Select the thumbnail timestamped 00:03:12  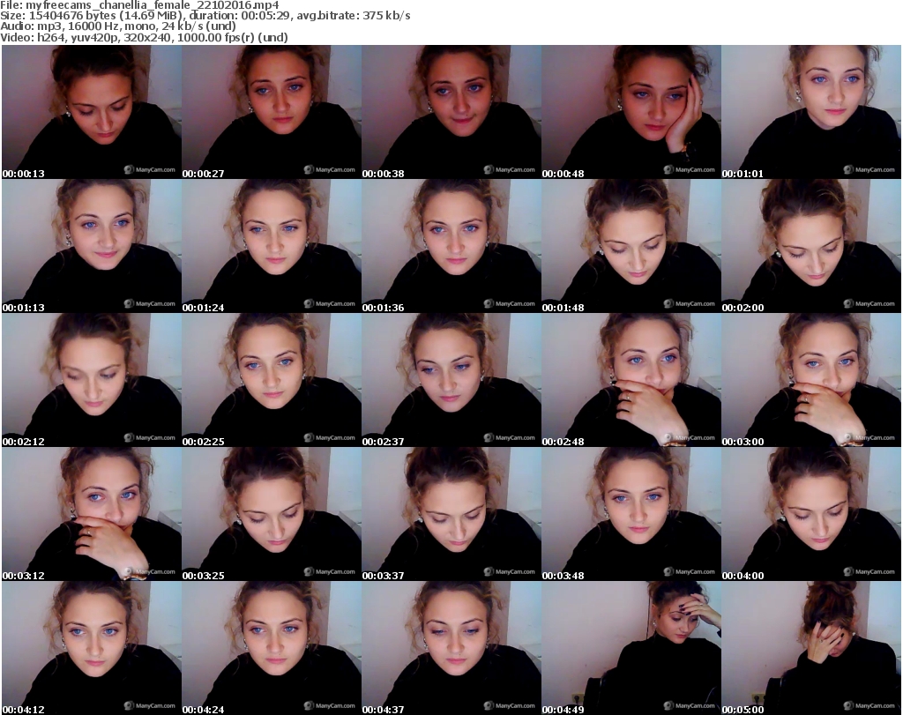point(92,514)
